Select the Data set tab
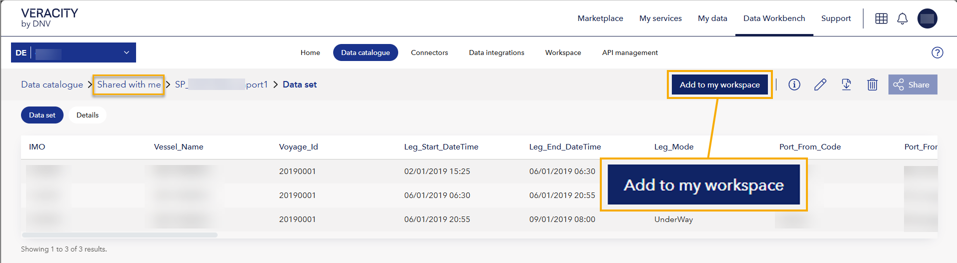 tap(42, 115)
